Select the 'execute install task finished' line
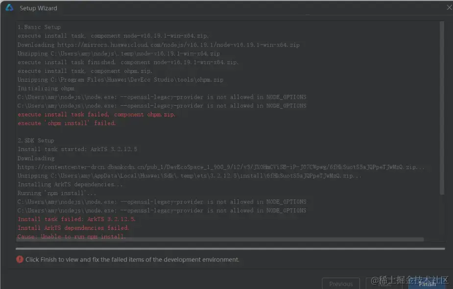The width and height of the screenshot is (453, 289). click(128, 62)
